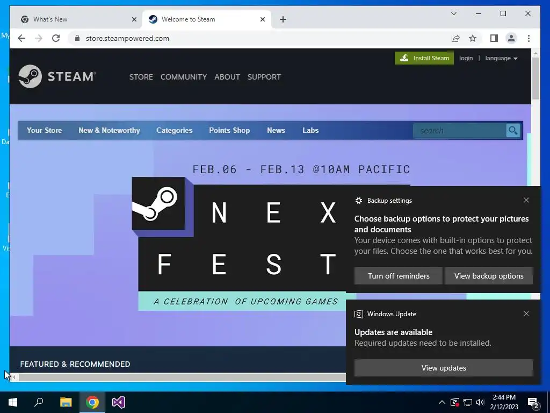The height and width of the screenshot is (413, 550).
Task: Open the SUPPORT page link
Action: pyautogui.click(x=264, y=77)
